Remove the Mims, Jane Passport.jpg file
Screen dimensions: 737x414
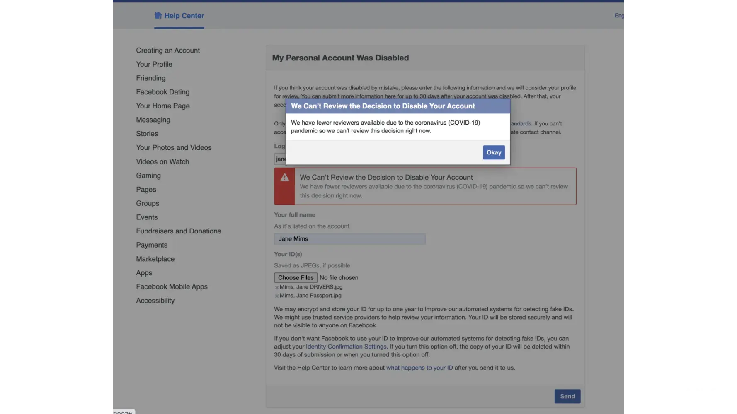pos(277,296)
